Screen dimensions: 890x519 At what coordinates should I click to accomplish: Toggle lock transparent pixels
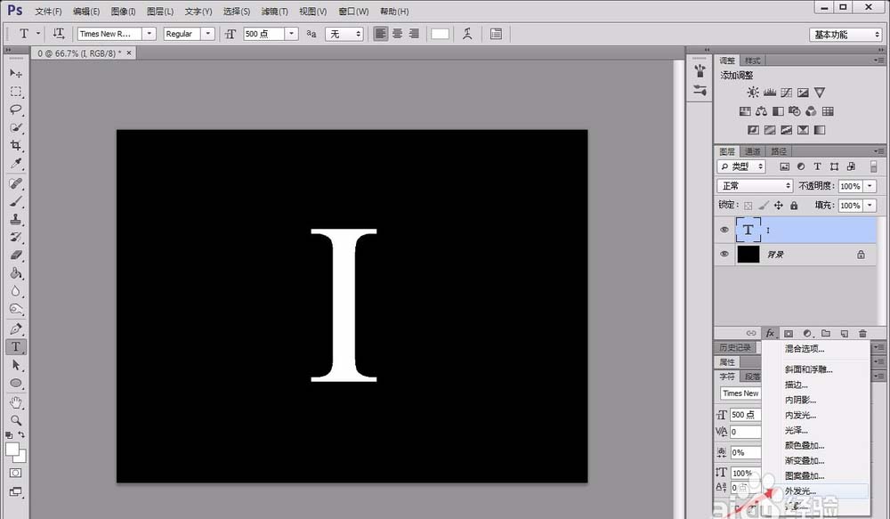point(748,206)
